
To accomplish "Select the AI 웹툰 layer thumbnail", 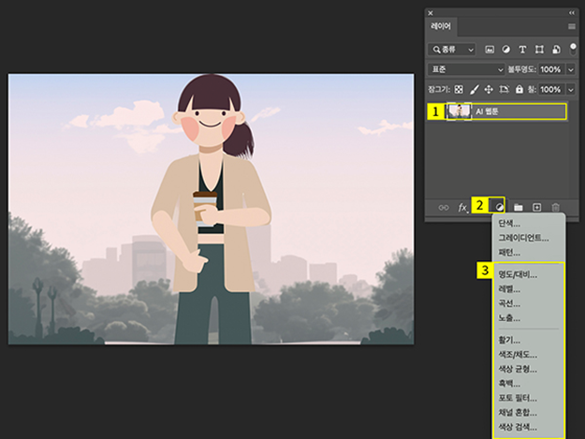I will [459, 111].
